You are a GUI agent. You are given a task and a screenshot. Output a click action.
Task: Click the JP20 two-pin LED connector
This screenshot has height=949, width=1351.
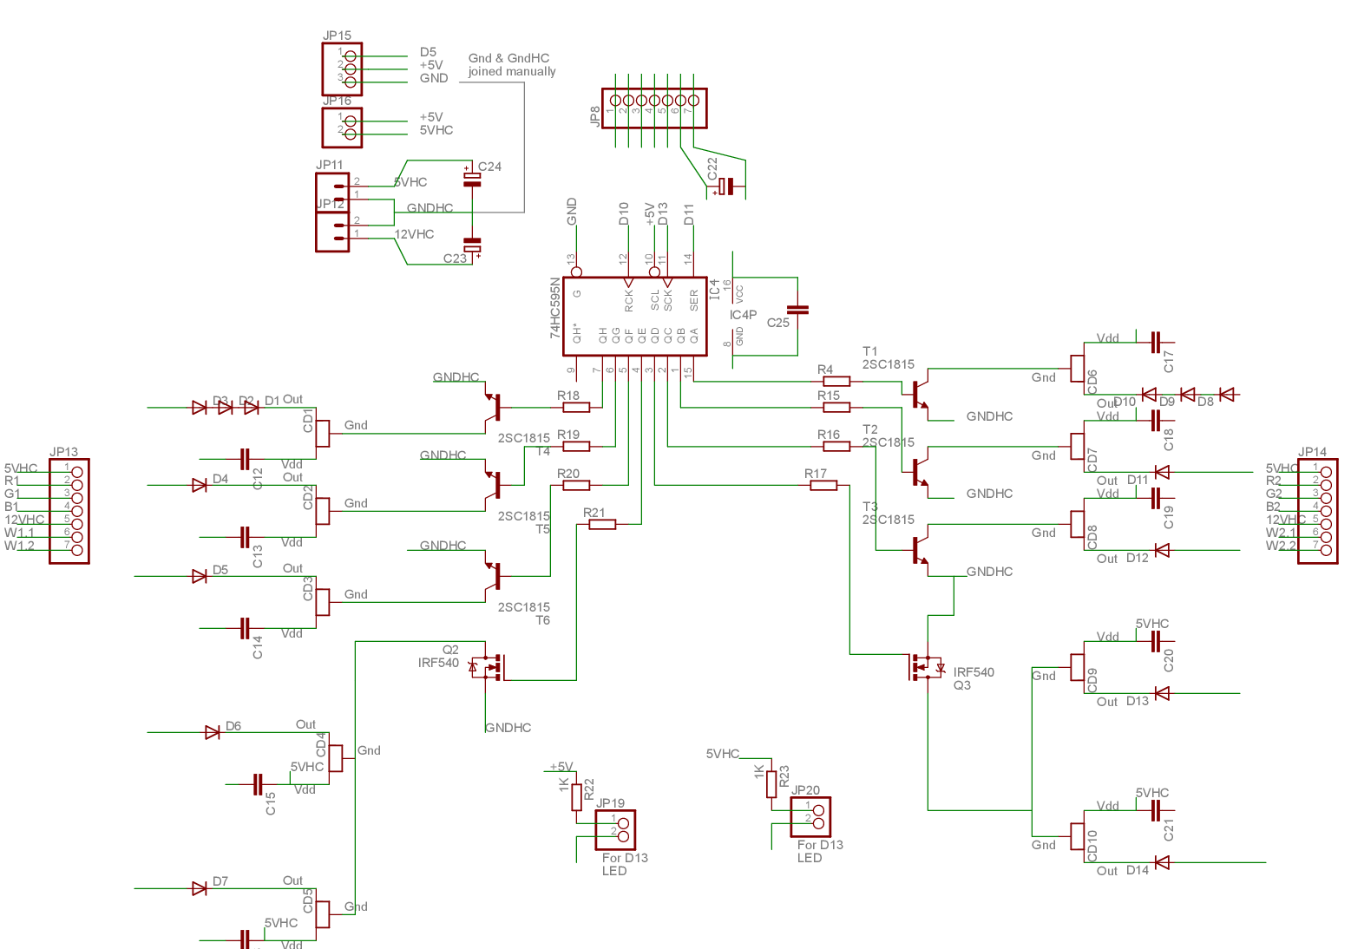point(810,817)
